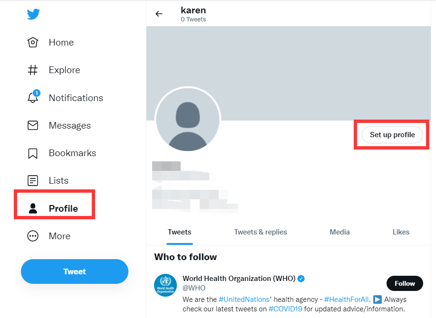The height and width of the screenshot is (318, 436).
Task: Switch to the Tweets tab
Action: (x=180, y=232)
